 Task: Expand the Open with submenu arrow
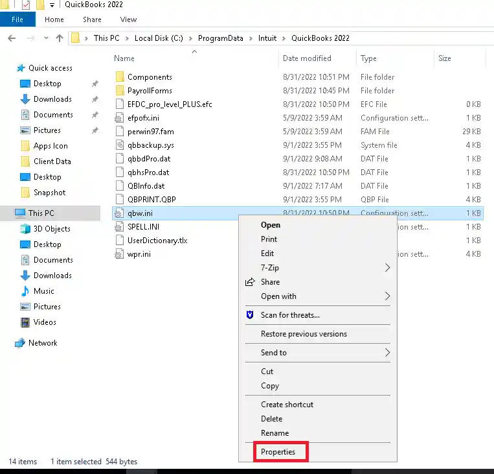click(387, 296)
